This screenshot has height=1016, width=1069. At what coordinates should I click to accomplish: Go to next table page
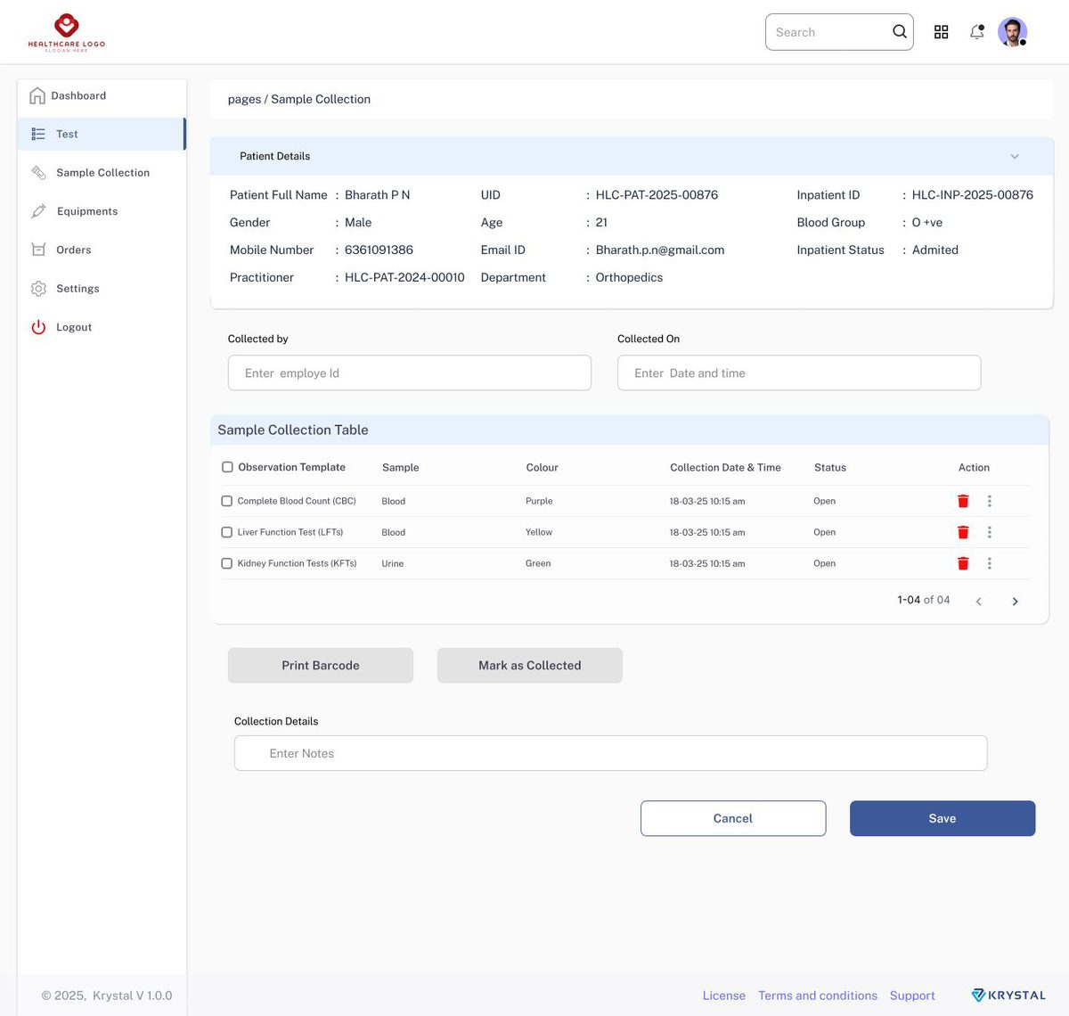click(x=1015, y=602)
